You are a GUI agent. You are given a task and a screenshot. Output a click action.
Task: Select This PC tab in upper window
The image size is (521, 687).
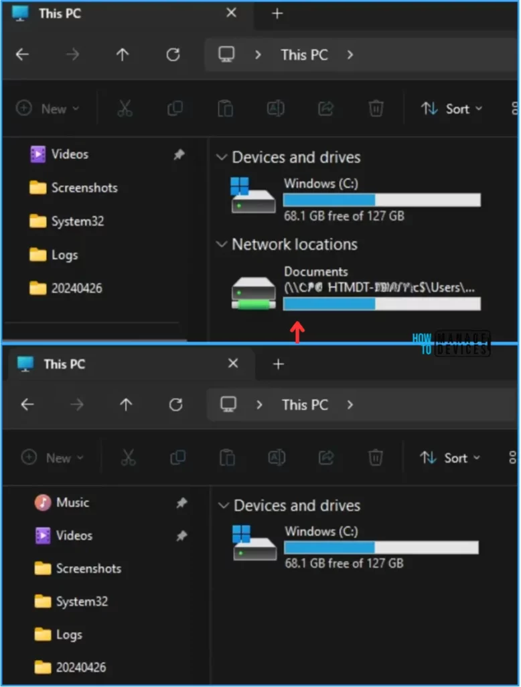click(127, 13)
